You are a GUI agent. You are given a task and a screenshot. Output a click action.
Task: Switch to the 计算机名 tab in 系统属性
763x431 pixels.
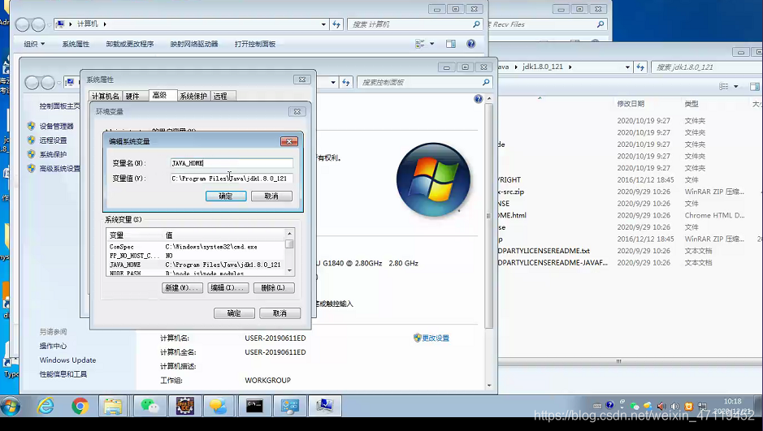pos(106,97)
